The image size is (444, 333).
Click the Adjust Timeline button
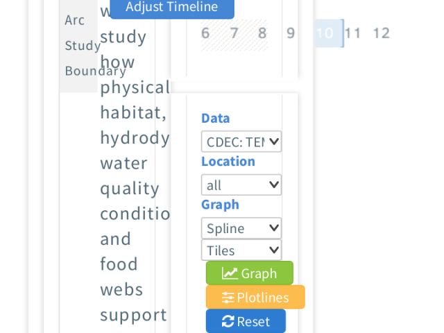pos(172,8)
